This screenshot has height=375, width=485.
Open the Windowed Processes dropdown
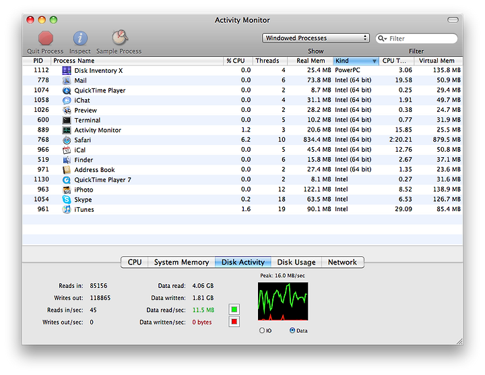[316, 38]
